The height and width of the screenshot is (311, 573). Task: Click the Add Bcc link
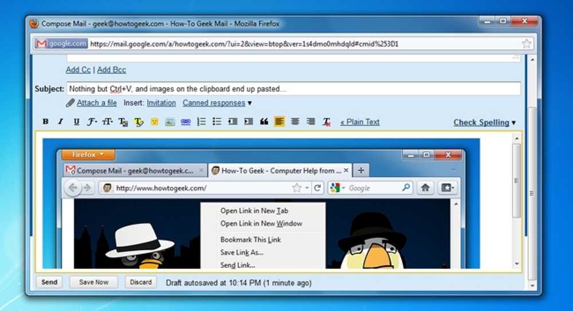(112, 70)
